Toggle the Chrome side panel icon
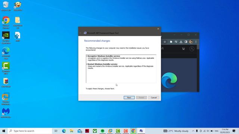Screen dimensions: 239x134 [186, 42]
